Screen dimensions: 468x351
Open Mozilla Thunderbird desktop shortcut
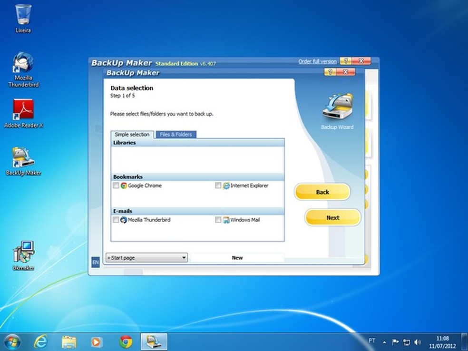coord(23,64)
